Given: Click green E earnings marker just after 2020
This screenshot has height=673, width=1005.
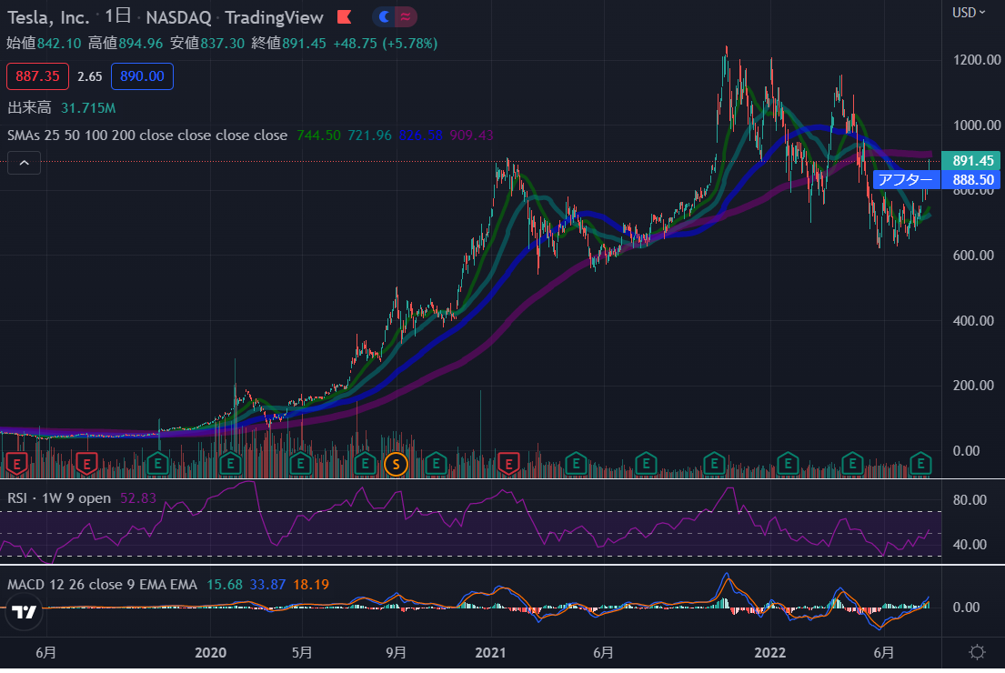Looking at the screenshot, I should [x=230, y=464].
